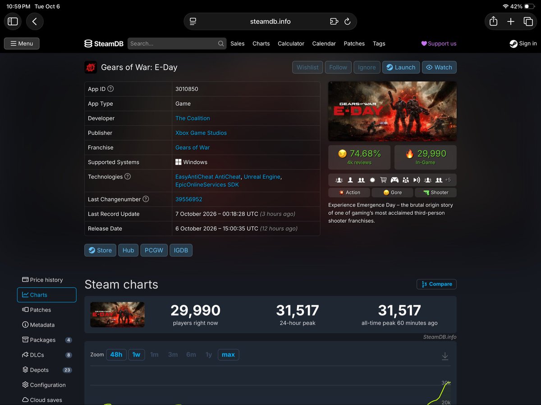Select the DLCs sidebar item
Viewport: 541px width, 405px height.
[x=47, y=355]
